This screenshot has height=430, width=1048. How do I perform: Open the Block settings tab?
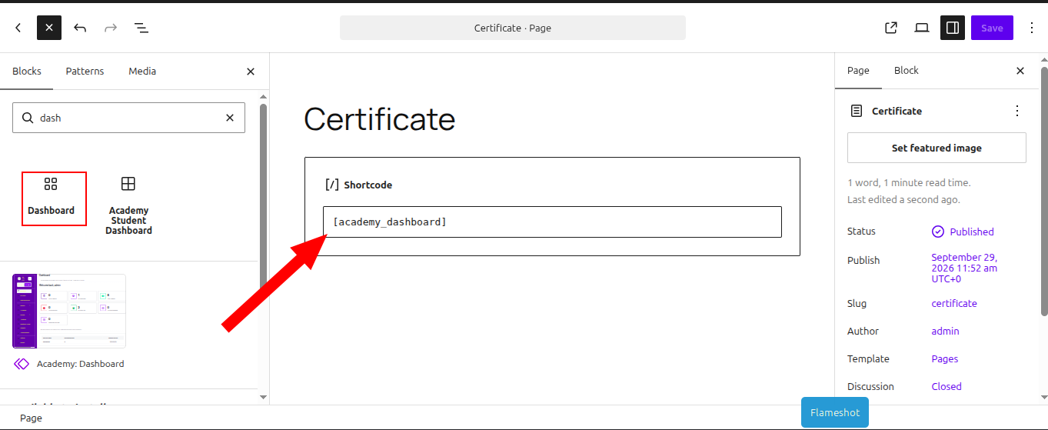pos(907,71)
